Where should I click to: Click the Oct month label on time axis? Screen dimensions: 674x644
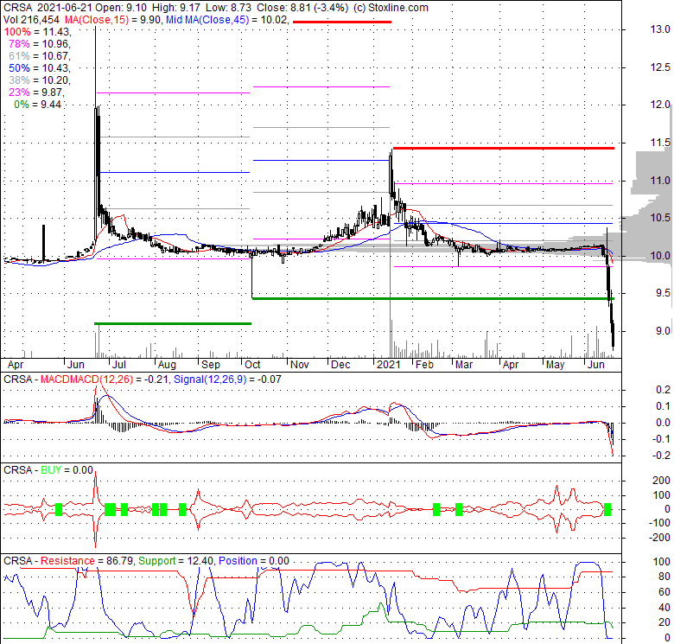252,365
